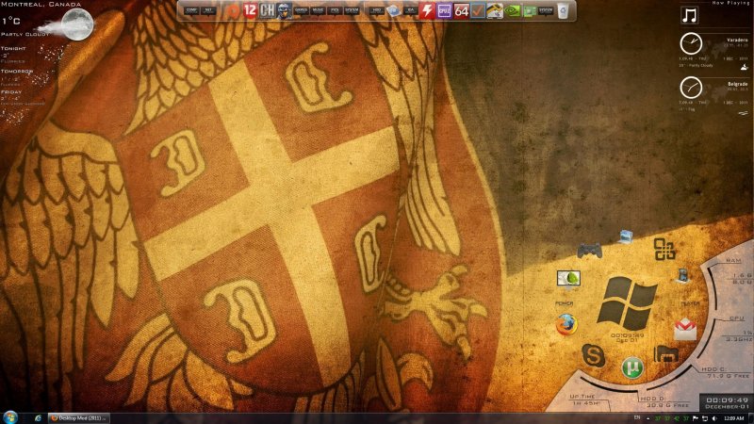
Task: Open the CH icon in the dock
Action: (267, 10)
